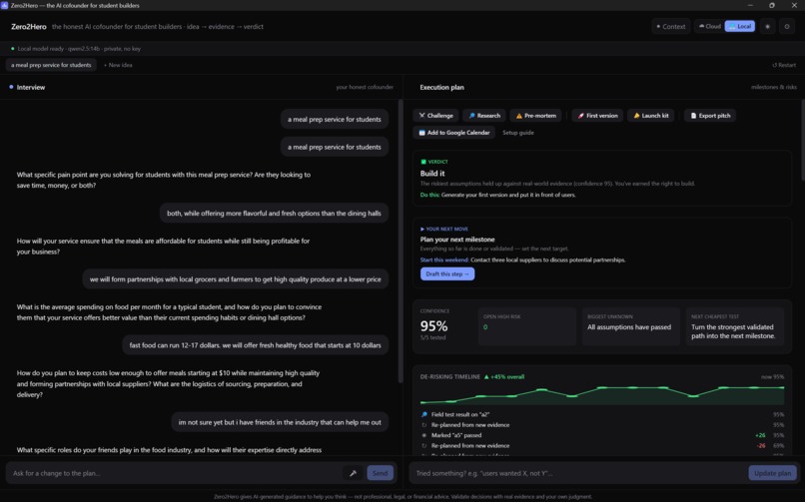Click the Next cheapest test card
Image resolution: width=805 pixels, height=502 pixels.
(734, 326)
